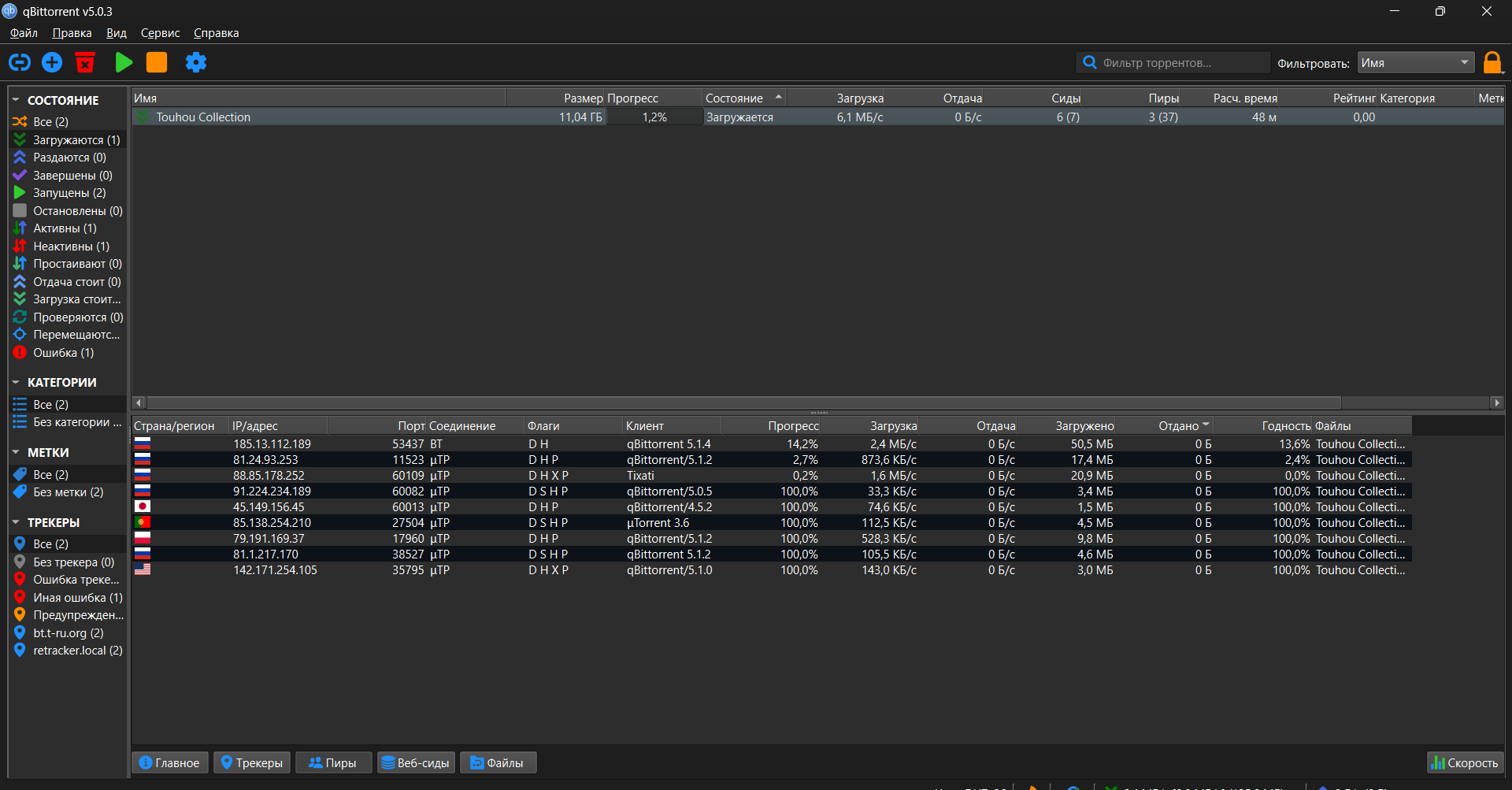Open the Фильтровать Имя dropdown

[x=1416, y=63]
